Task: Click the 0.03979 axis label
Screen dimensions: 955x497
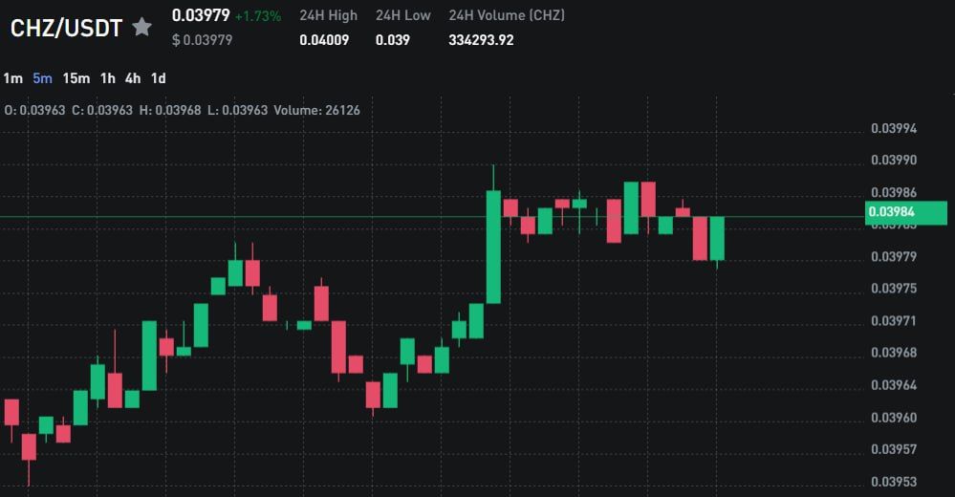Action: (894, 256)
